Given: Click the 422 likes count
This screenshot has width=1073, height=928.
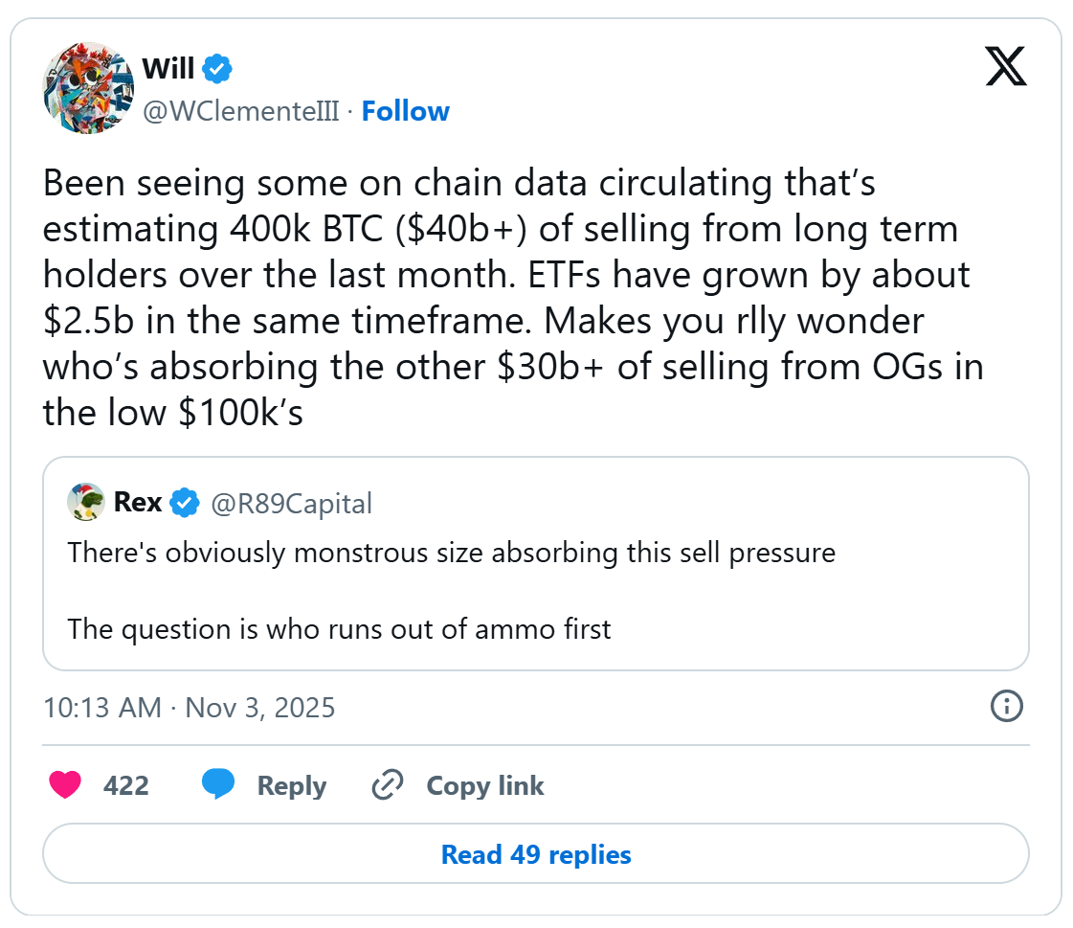Looking at the screenshot, I should coord(126,786).
